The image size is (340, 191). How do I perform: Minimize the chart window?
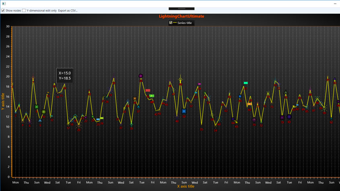335,3
